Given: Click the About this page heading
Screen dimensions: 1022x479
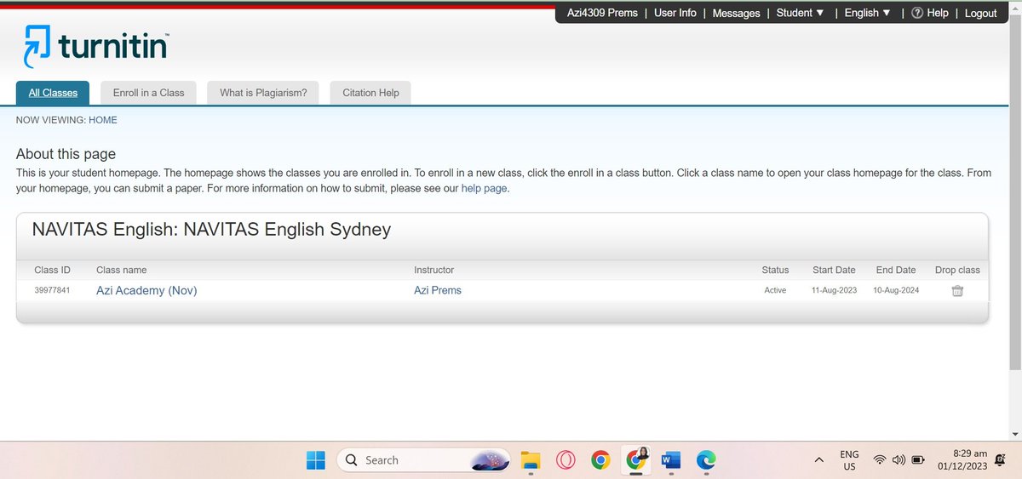Looking at the screenshot, I should [x=66, y=154].
